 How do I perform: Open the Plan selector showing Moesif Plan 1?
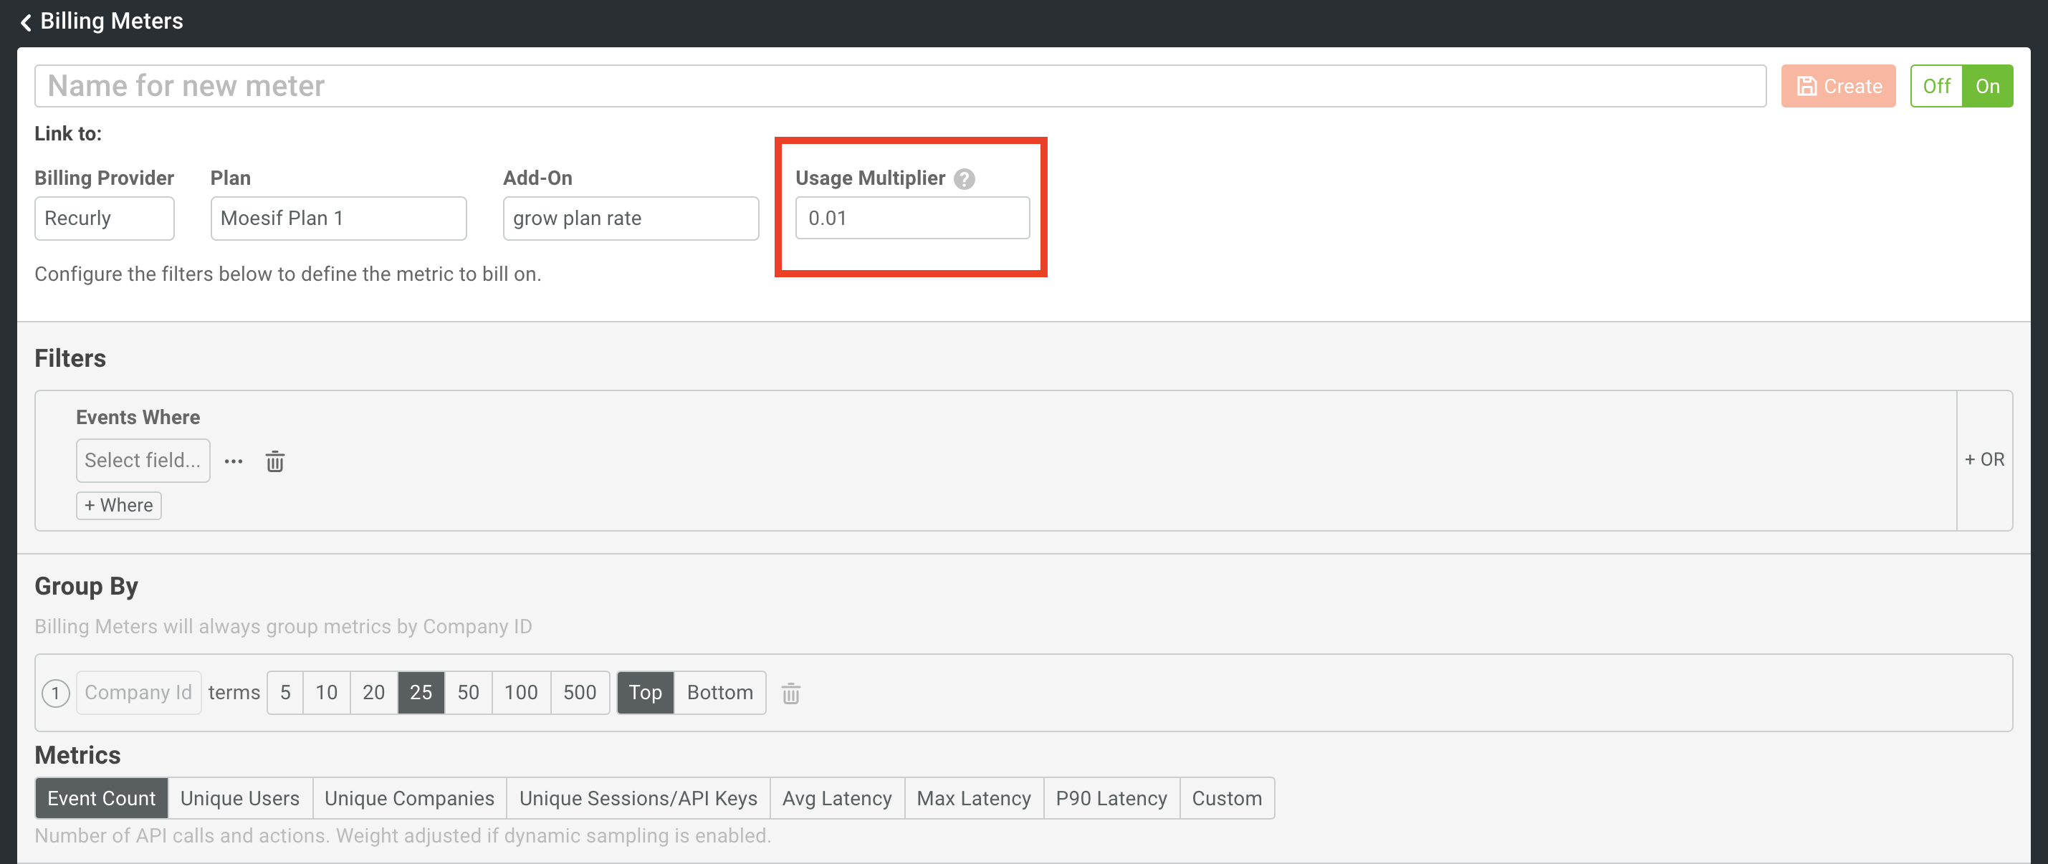tap(338, 218)
